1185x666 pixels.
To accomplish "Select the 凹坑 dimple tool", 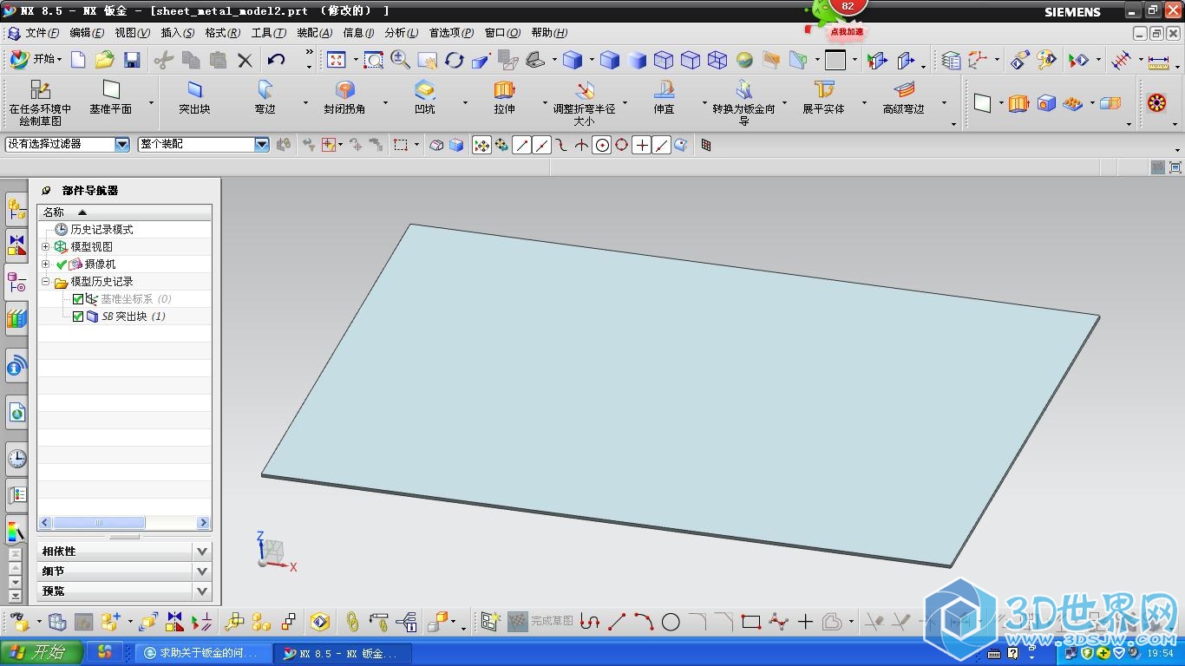I will (424, 99).
